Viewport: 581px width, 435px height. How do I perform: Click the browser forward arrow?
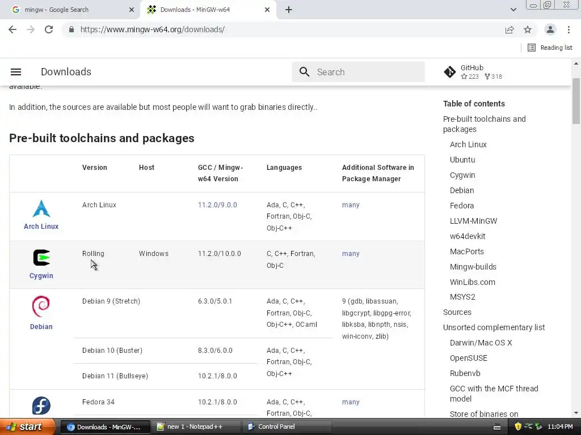(31, 29)
